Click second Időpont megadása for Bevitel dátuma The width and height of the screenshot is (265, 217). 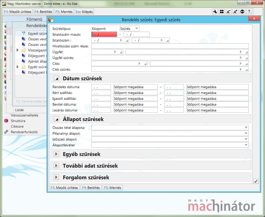pos(218,104)
